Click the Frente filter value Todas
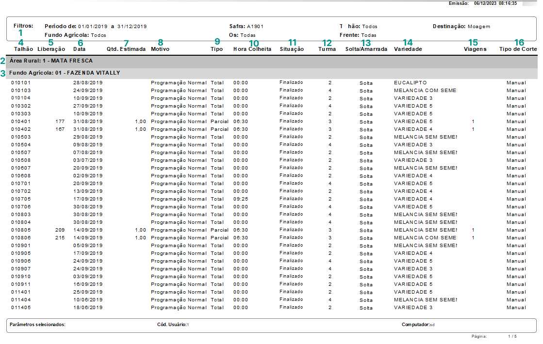The height and width of the screenshot is (344, 543). (369, 35)
